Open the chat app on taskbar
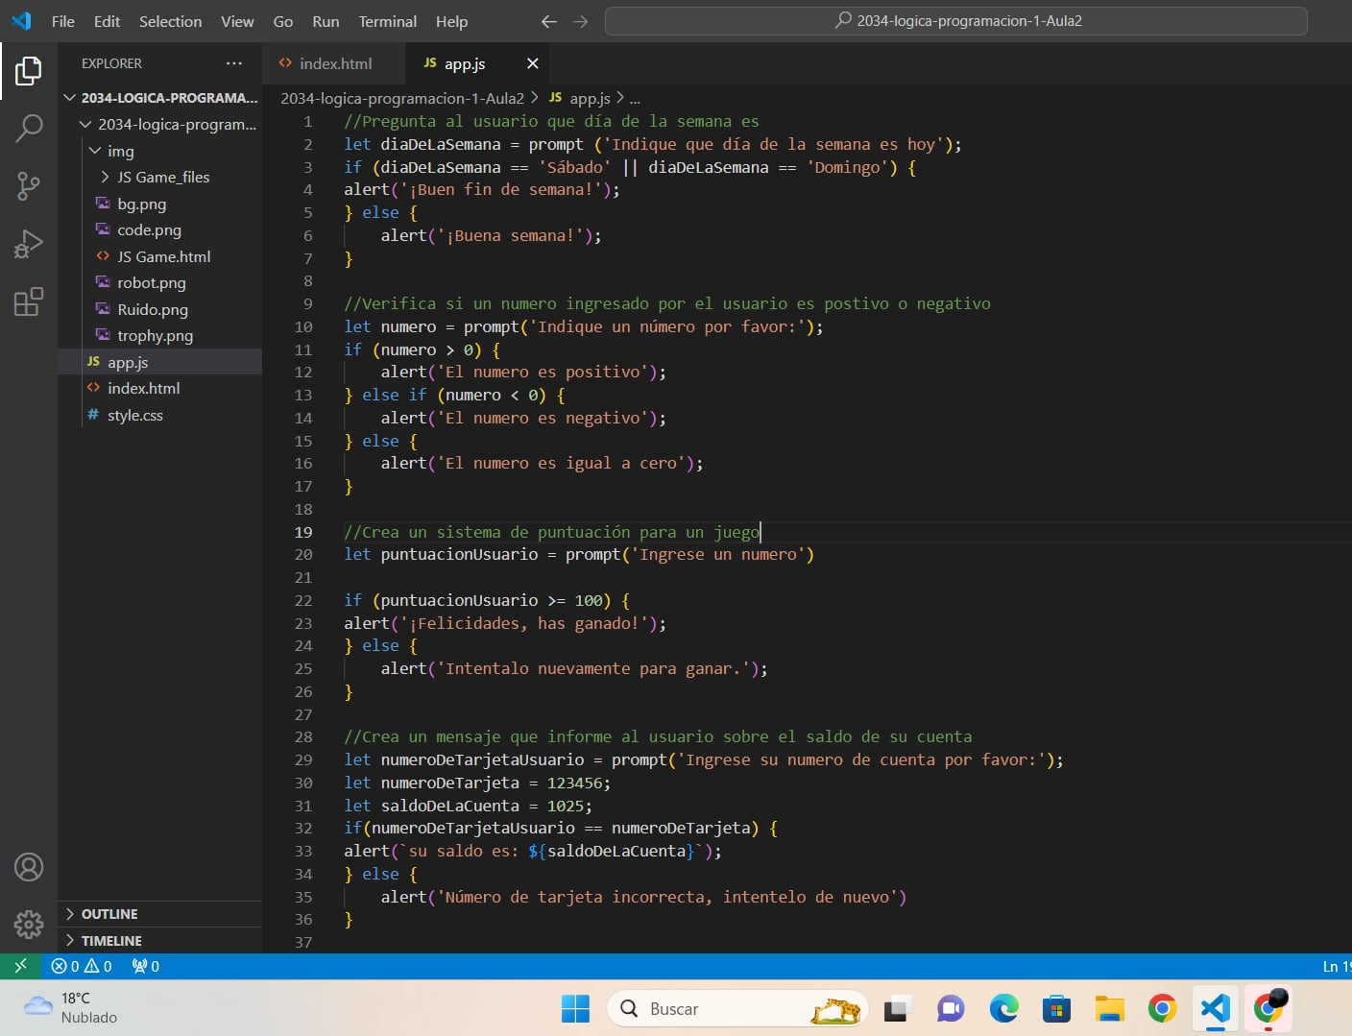The image size is (1352, 1036). coord(951,1008)
